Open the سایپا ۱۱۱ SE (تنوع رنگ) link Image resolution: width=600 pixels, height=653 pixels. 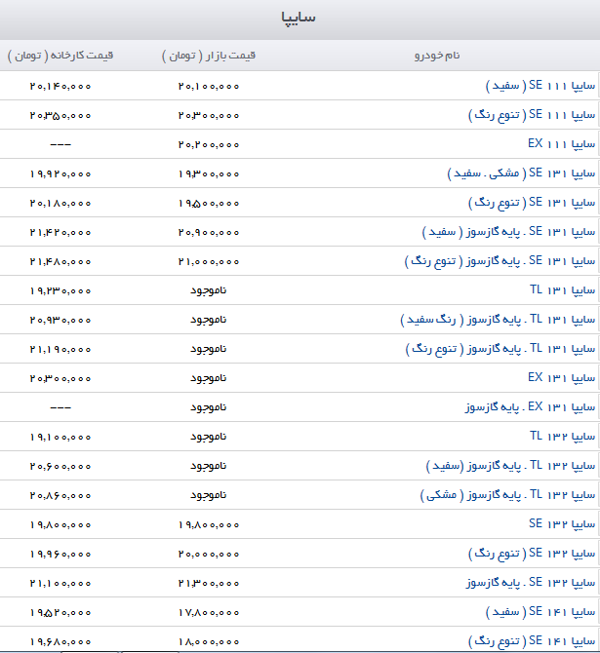[532, 115]
